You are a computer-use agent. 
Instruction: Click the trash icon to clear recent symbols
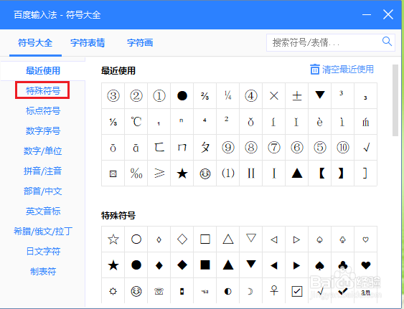(x=314, y=70)
